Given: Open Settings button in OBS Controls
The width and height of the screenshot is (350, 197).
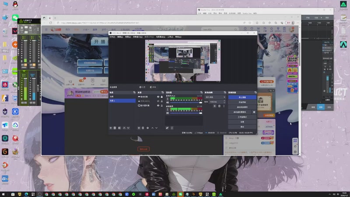Looking at the screenshot, I should click(242, 122).
